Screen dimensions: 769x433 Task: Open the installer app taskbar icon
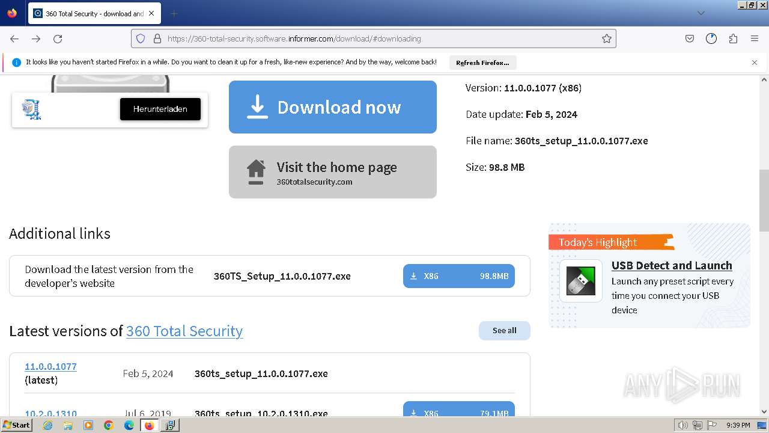pos(170,425)
